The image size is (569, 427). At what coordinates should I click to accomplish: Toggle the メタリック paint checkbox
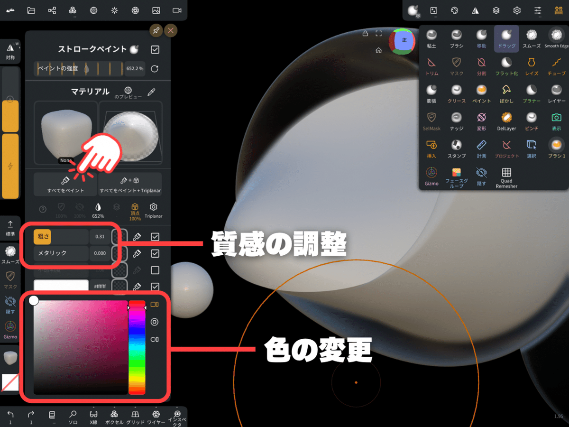tap(155, 253)
